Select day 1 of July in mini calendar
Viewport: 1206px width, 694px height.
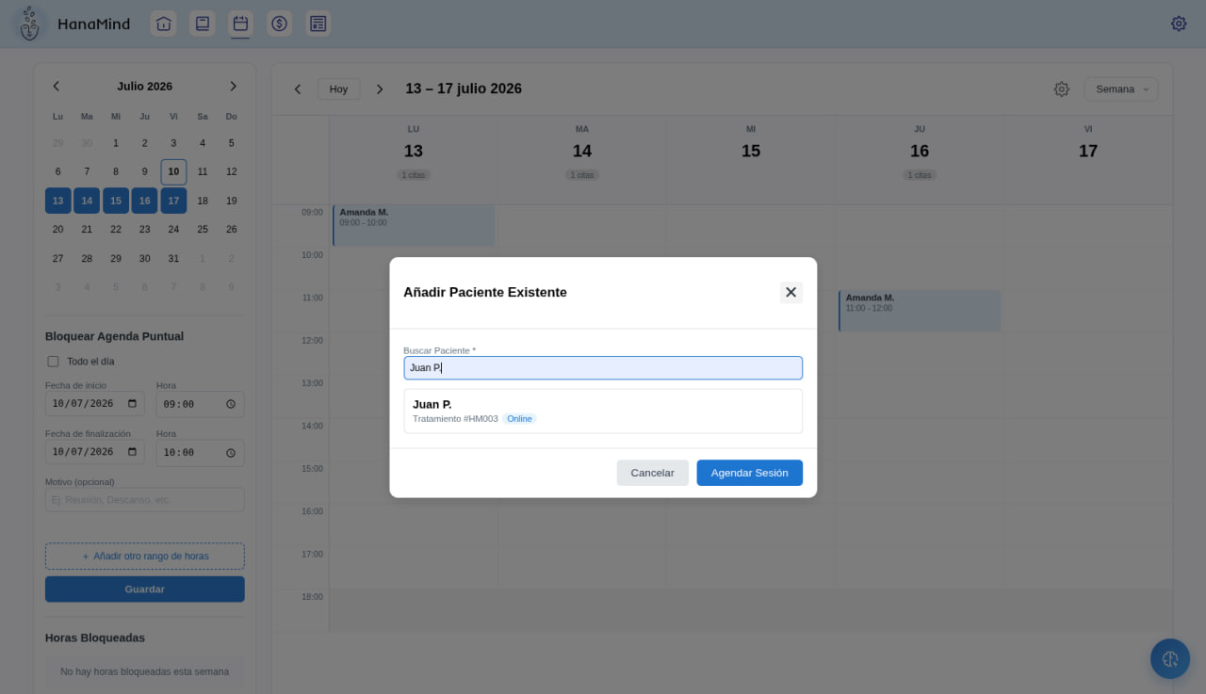tap(116, 143)
